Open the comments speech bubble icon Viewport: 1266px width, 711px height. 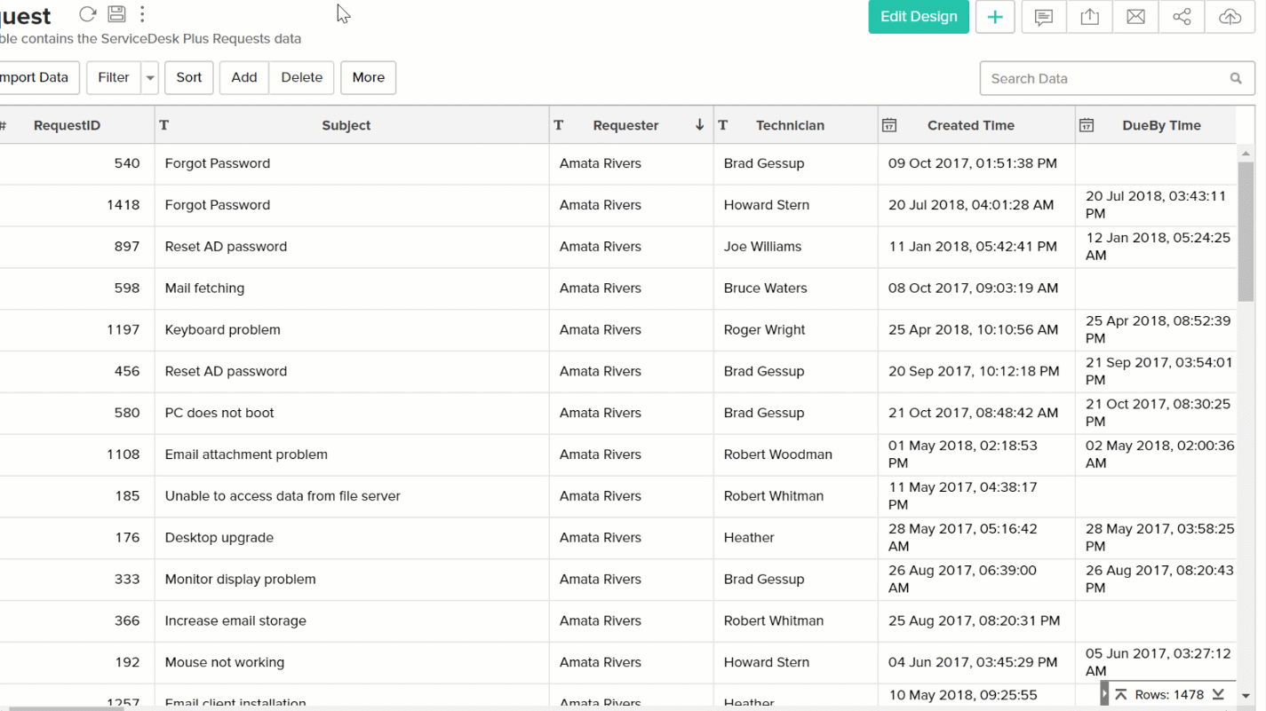point(1044,17)
